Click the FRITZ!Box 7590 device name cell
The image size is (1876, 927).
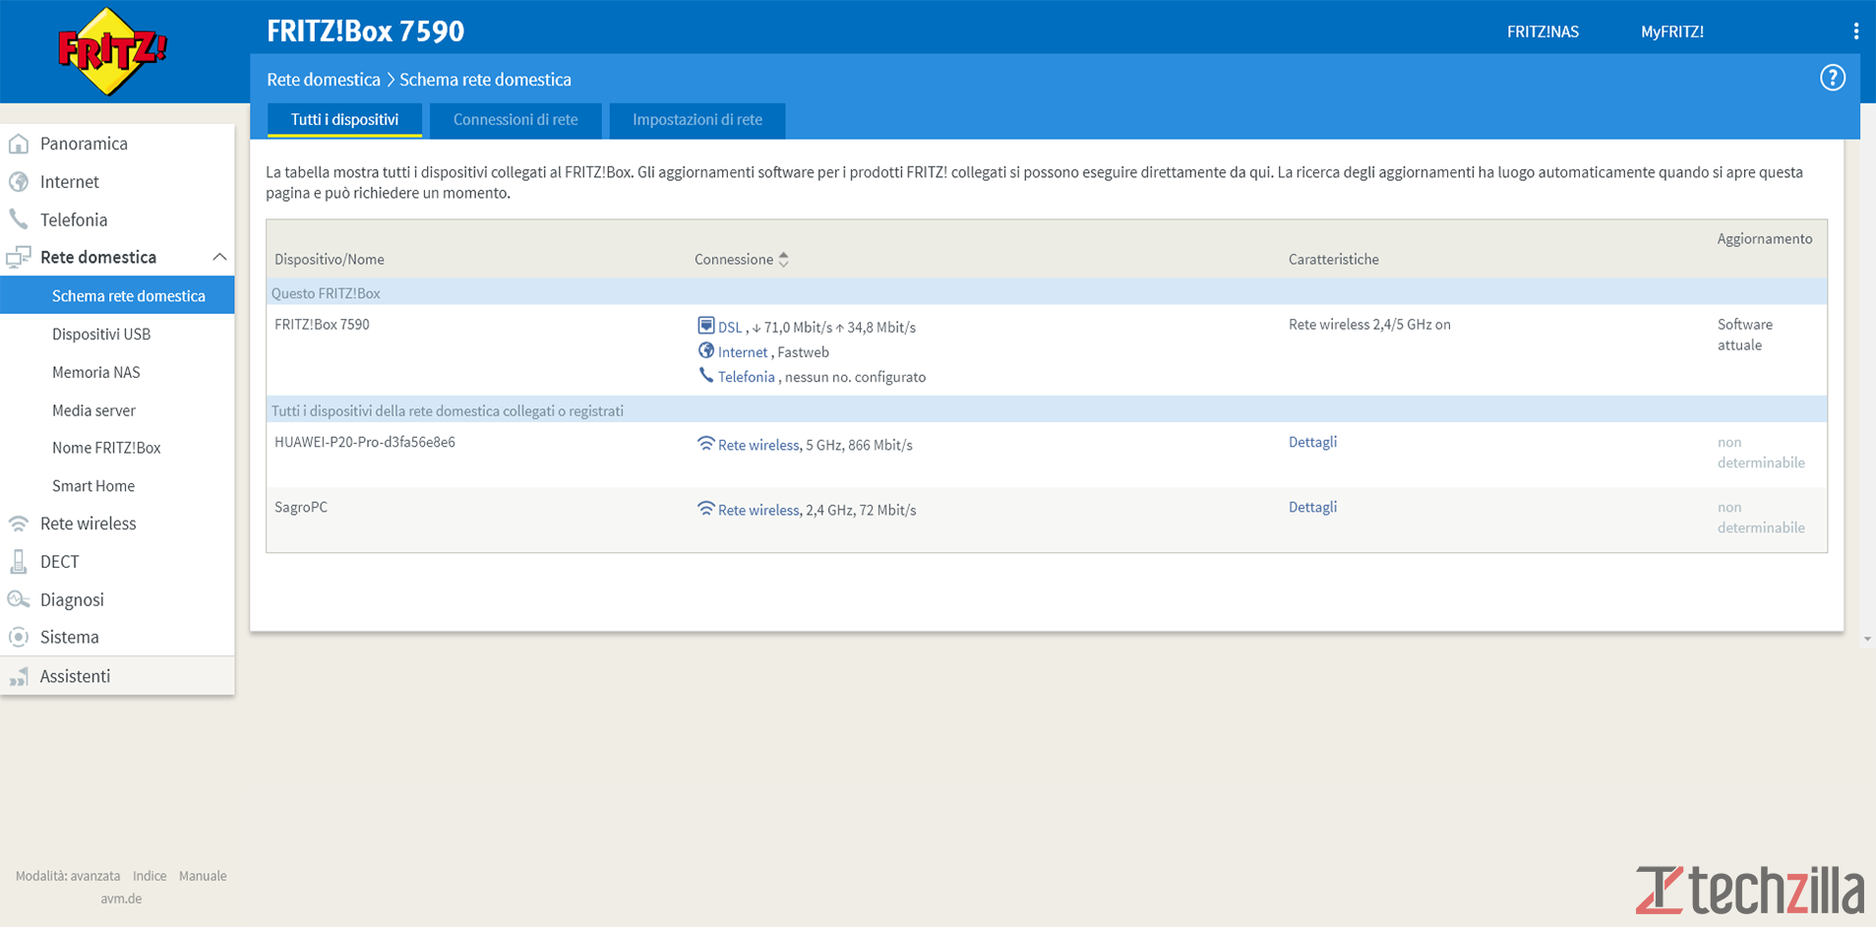tap(322, 325)
